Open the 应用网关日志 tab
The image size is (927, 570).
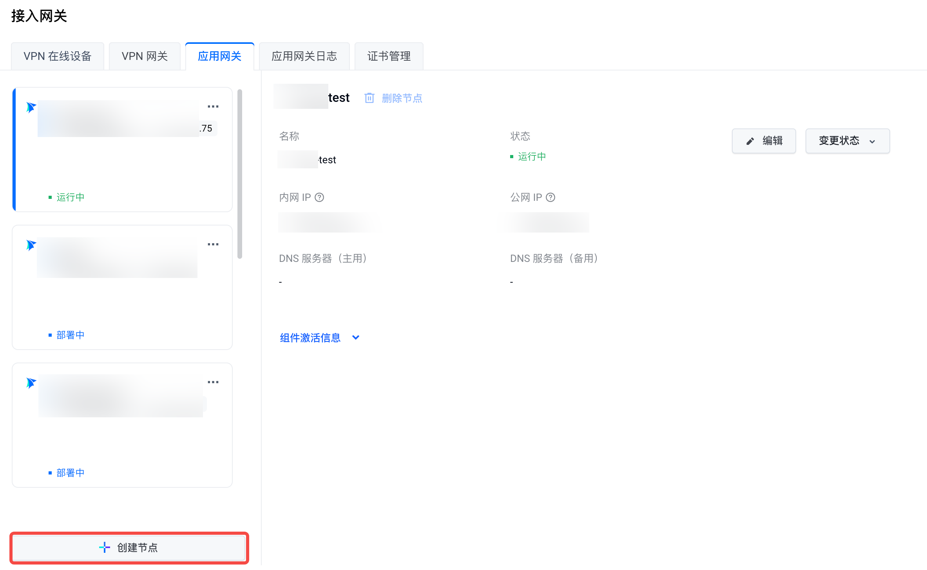click(304, 56)
